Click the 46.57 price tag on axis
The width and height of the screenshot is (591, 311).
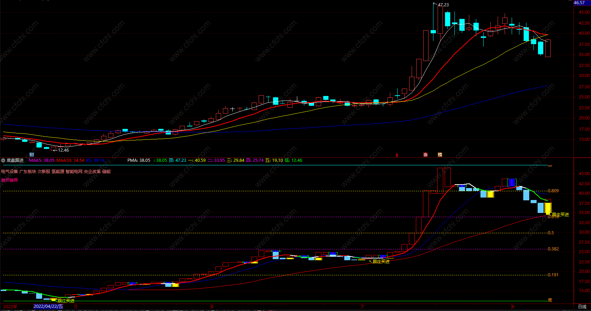pyautogui.click(x=579, y=3)
